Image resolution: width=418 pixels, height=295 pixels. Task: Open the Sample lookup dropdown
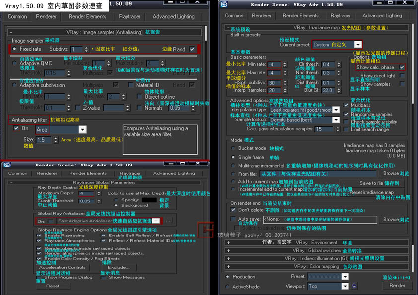(x=336, y=120)
